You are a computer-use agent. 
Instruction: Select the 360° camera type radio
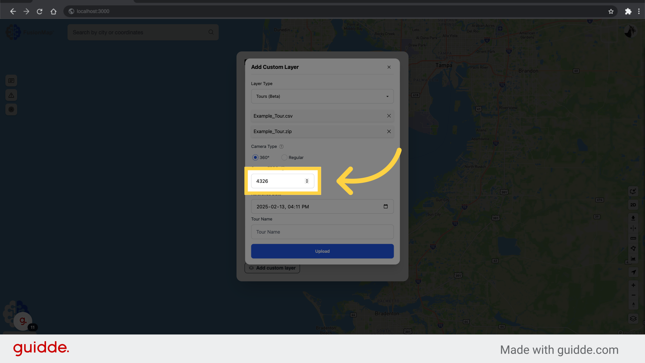[255, 157]
